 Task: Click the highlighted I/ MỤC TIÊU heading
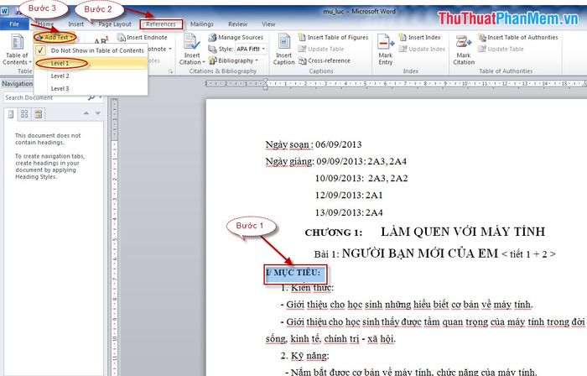click(293, 273)
